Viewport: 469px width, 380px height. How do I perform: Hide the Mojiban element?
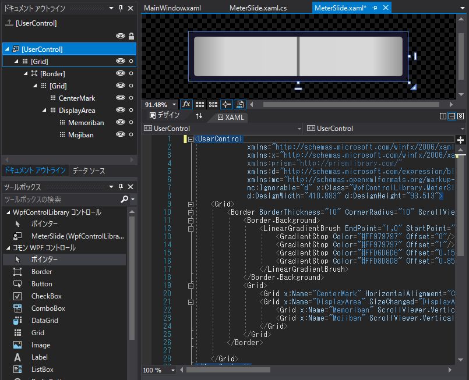pos(120,134)
